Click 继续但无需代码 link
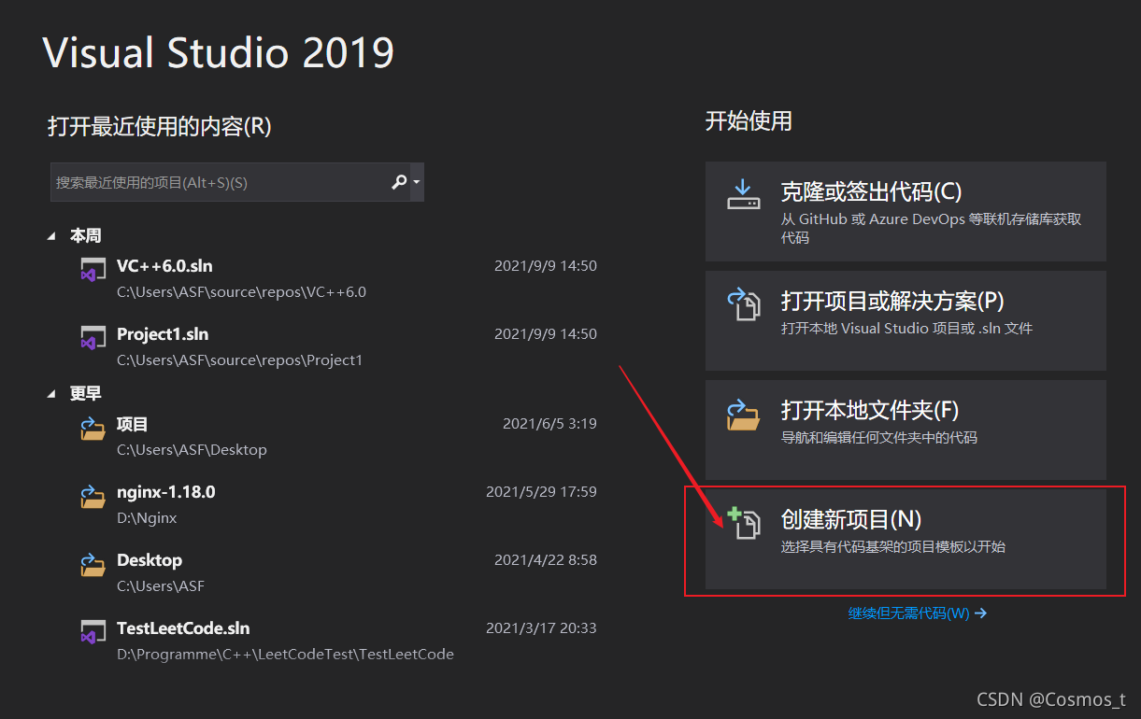The width and height of the screenshot is (1141, 719). tap(917, 613)
